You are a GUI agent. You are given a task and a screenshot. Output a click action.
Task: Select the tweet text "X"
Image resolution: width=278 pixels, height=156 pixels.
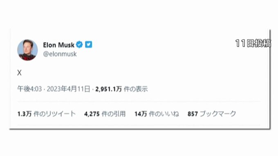19,73
